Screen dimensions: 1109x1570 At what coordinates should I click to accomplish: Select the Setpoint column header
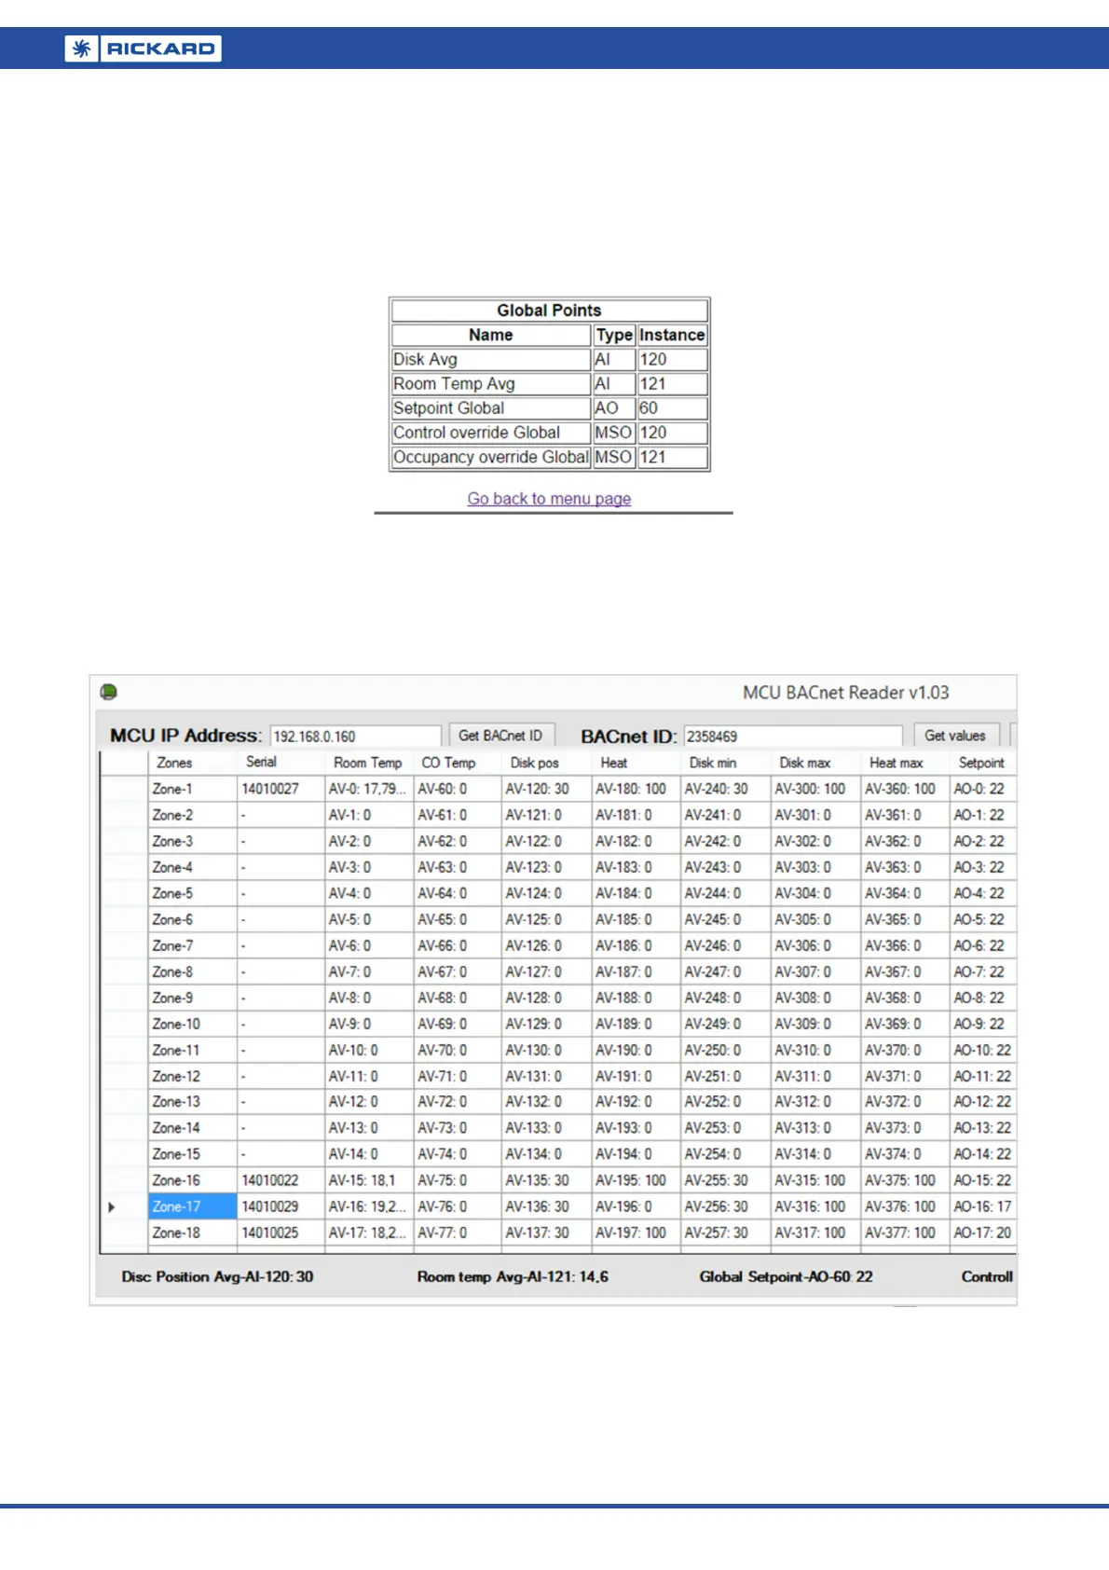[x=981, y=763]
